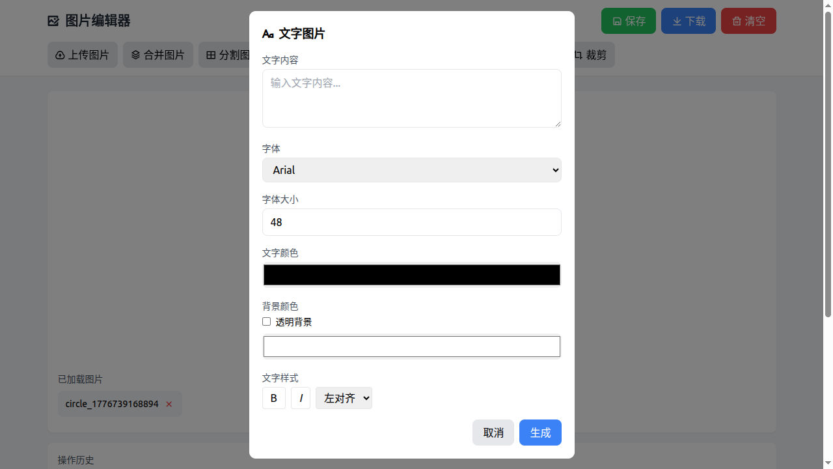
Task: Click the trash clear icon
Action: point(737,21)
